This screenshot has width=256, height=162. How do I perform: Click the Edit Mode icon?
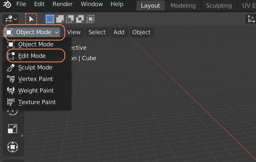point(11,56)
